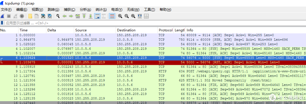This screenshot has width=306, height=104.
Task: Go forward in packet history
Action: point(71,16)
